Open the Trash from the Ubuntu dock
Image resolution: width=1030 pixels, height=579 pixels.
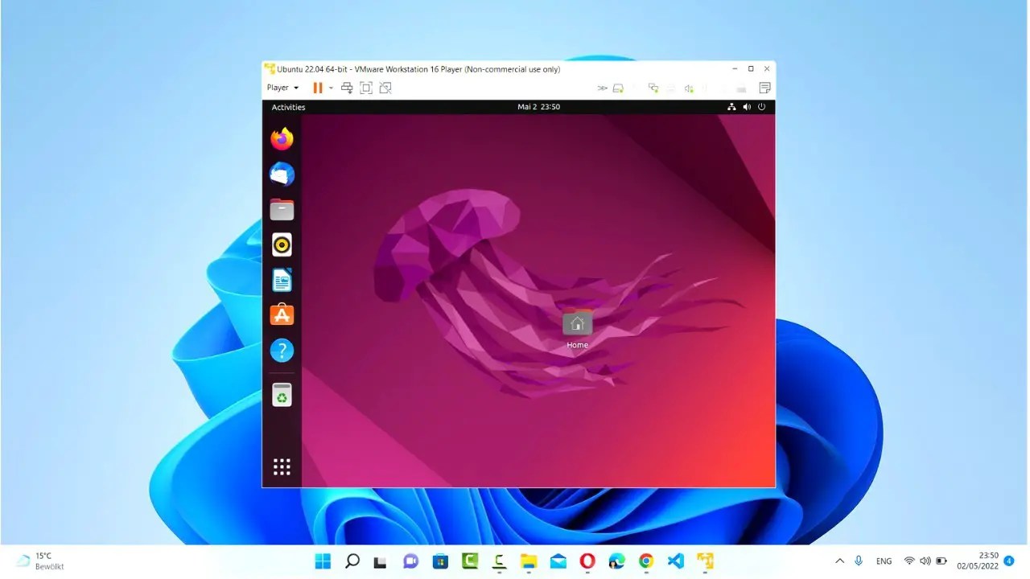pos(282,394)
